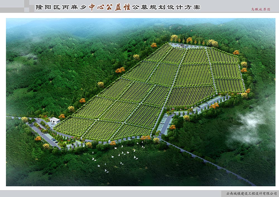
Task: Click the 云南城镇建设工程设计有限公司 company name
Action: point(251,193)
